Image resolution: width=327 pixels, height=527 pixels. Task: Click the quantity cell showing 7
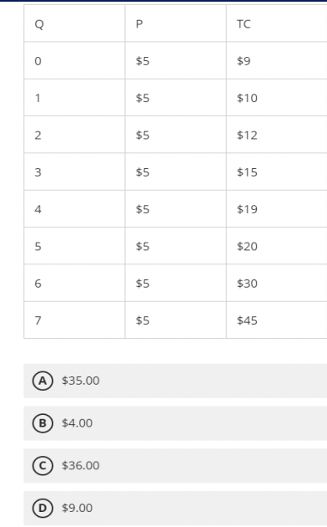coord(74,320)
